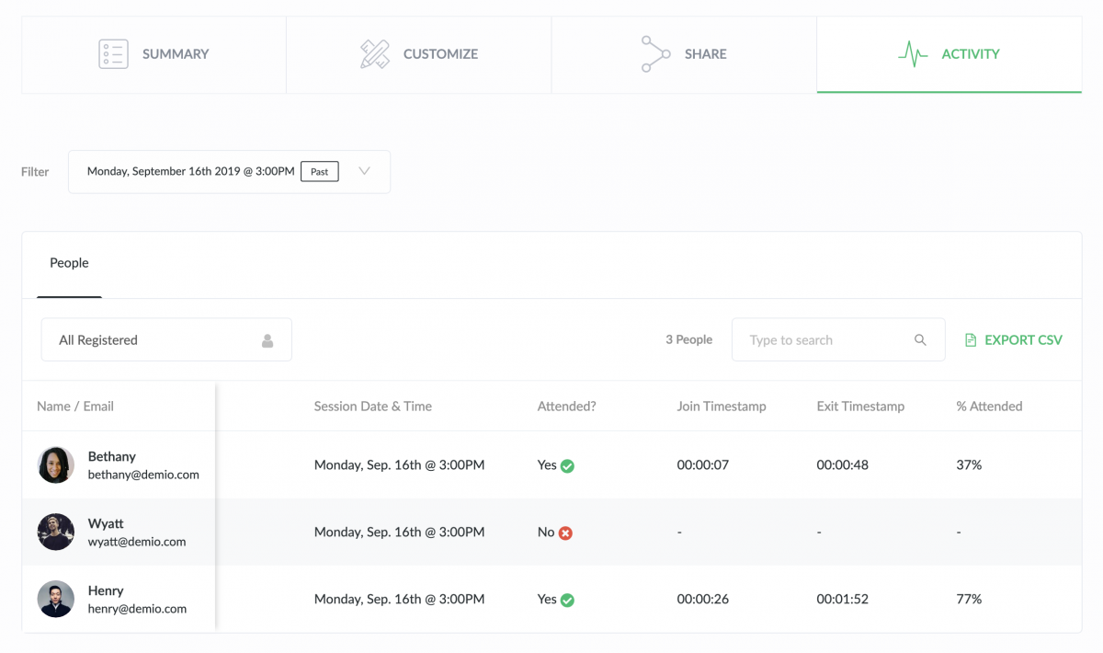
Task: Switch to the Customize tab
Action: (x=418, y=54)
